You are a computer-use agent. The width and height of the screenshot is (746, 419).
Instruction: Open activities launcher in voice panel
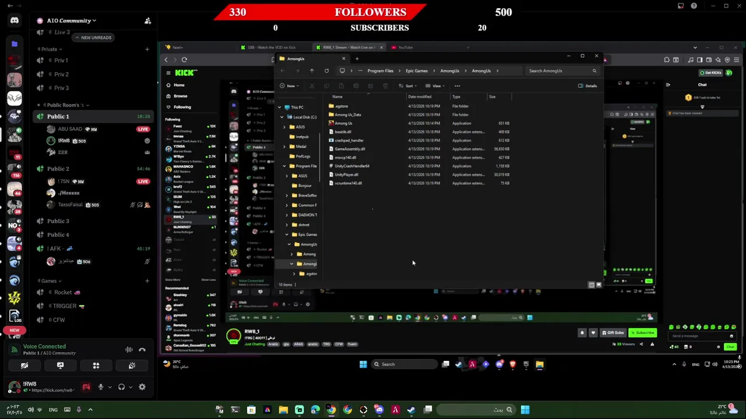(x=96, y=365)
